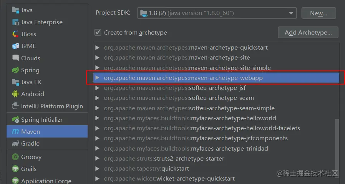
Task: Click the Clouds speech-bubble icon
Action: [15, 58]
